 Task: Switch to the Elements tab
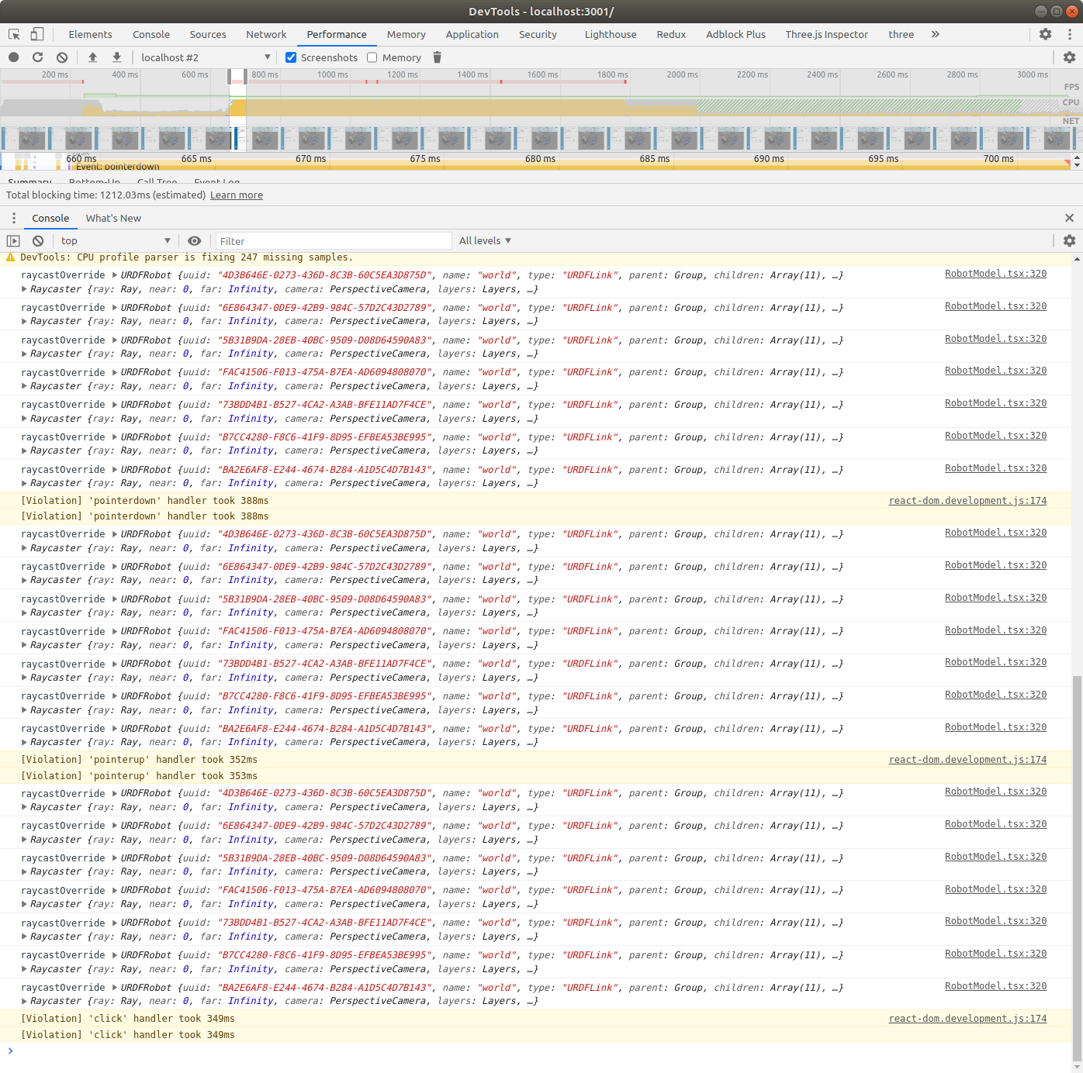click(x=90, y=34)
